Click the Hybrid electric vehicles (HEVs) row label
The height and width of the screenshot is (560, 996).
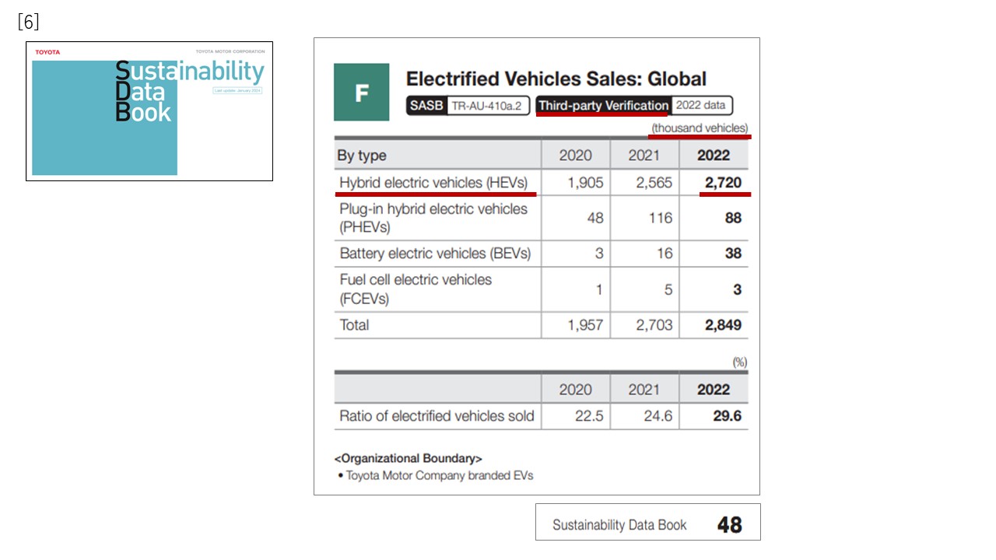click(x=433, y=183)
